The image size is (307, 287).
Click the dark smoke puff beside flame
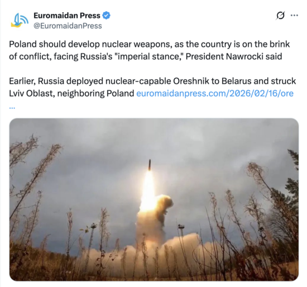pyautogui.click(x=164, y=208)
